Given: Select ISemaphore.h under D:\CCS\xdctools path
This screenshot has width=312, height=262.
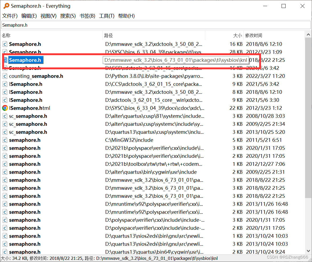Looking at the screenshot, I should pyautogui.click(x=26, y=84).
